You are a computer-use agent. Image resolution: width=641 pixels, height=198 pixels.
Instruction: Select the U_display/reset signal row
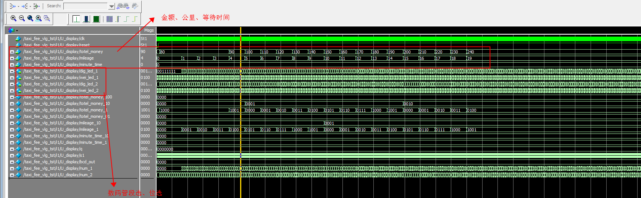[x=74, y=45]
